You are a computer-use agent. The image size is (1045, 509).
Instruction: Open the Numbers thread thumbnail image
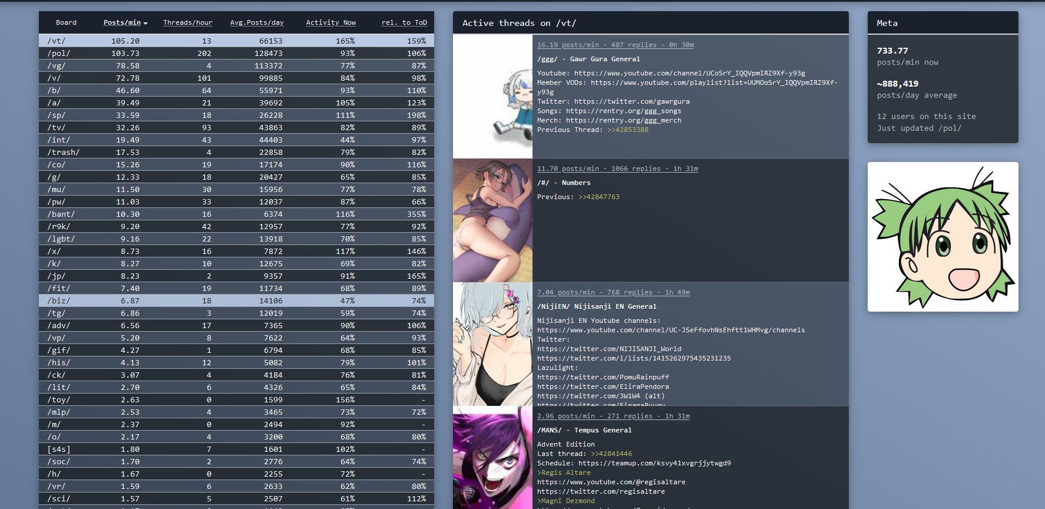tap(492, 220)
